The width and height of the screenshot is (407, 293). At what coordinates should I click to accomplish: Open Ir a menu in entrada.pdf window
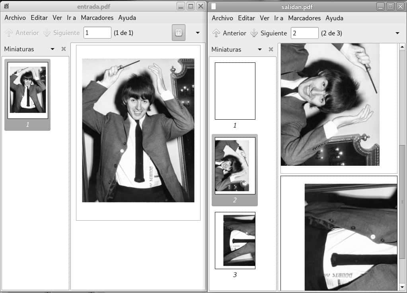tap(71, 17)
